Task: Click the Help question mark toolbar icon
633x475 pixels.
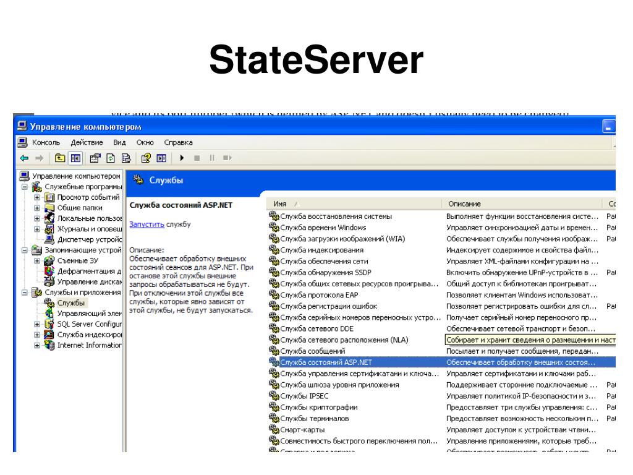Action: coord(147,158)
